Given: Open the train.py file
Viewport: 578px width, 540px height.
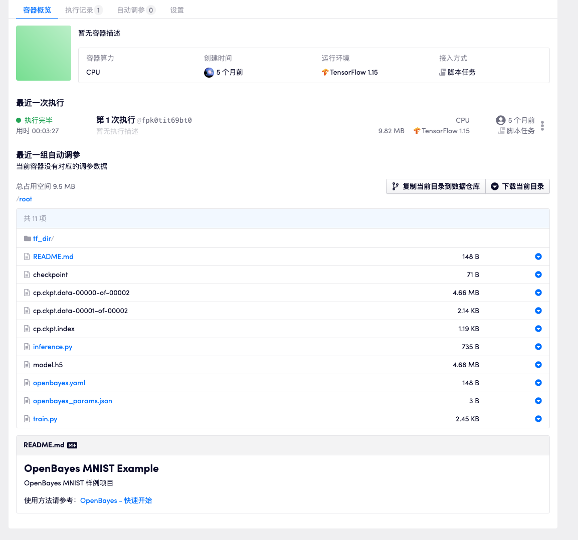Looking at the screenshot, I should [x=45, y=419].
